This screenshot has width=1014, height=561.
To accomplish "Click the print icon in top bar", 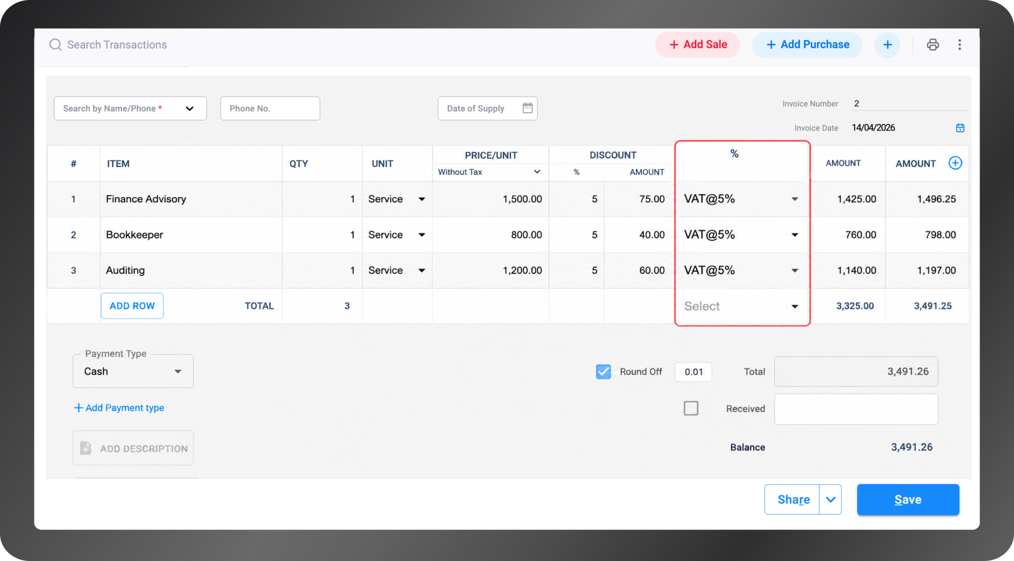I will coord(933,45).
